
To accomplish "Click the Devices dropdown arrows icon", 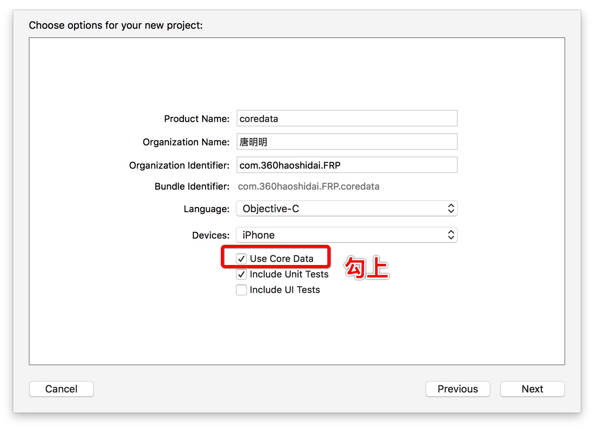I will (451, 235).
